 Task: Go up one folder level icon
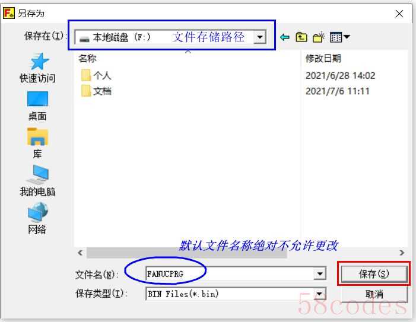coord(301,37)
